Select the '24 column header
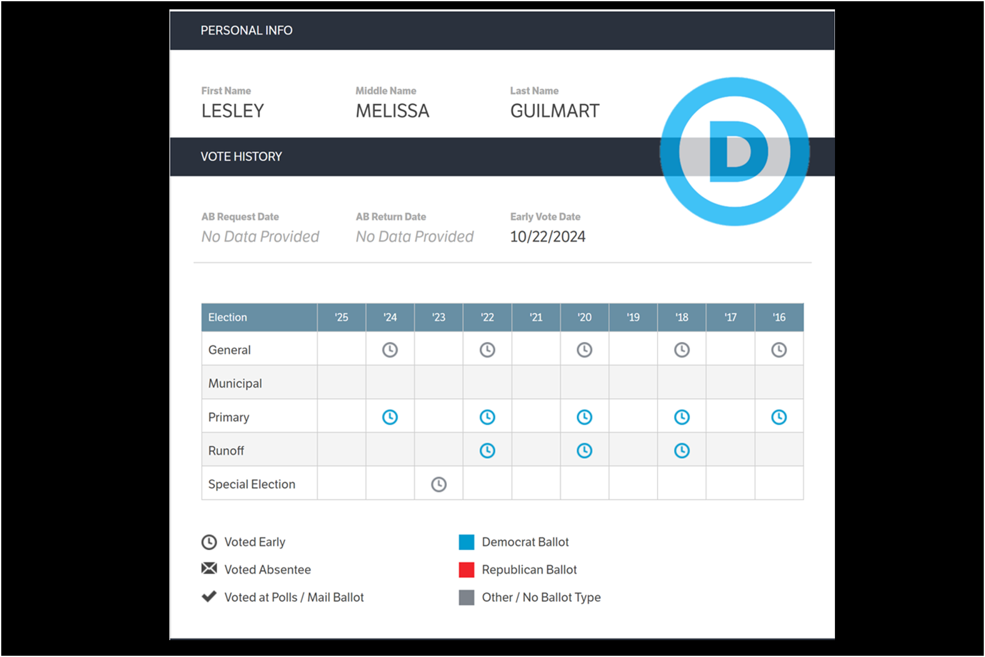Screen dimensions: 985x657 point(390,318)
